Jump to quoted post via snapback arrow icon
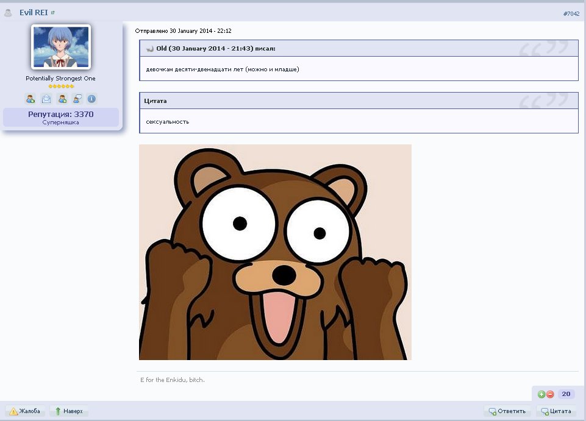The width and height of the screenshot is (586, 421). click(150, 49)
